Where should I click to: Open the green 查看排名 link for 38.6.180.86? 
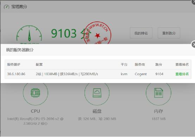click(182, 74)
